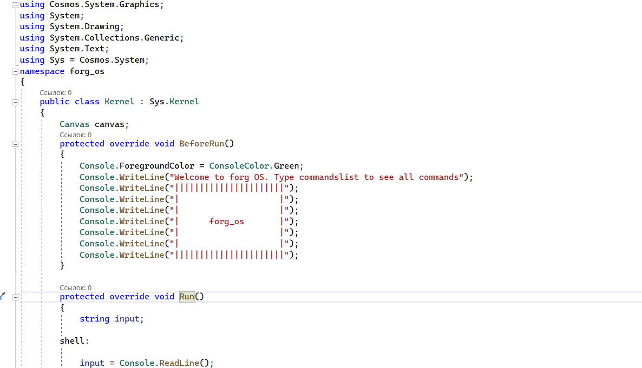642x368 pixels.
Task: Collapse the forg_os namespace region
Action: 15,71
